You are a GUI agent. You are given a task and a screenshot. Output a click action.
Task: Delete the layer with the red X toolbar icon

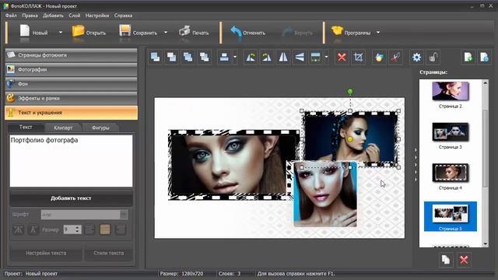coord(342,58)
